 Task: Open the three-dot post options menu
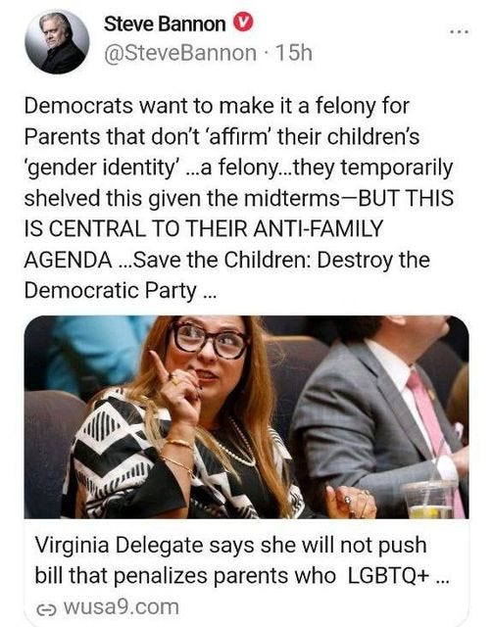tap(459, 31)
